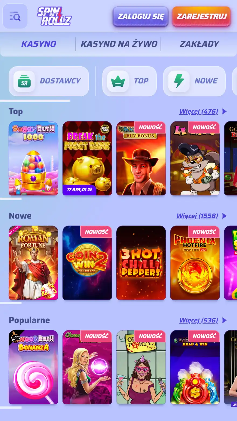This screenshot has height=421, width=237.
Task: Click the Zarejestruj button
Action: click(202, 16)
